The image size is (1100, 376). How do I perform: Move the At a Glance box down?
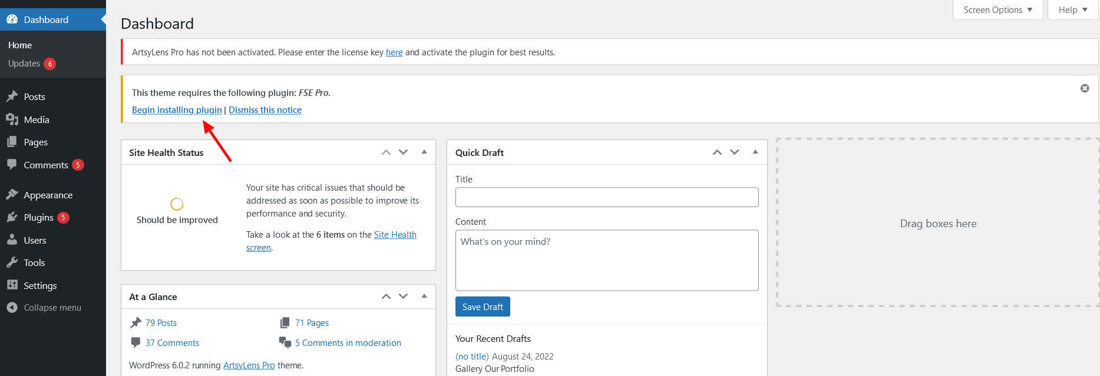[404, 297]
